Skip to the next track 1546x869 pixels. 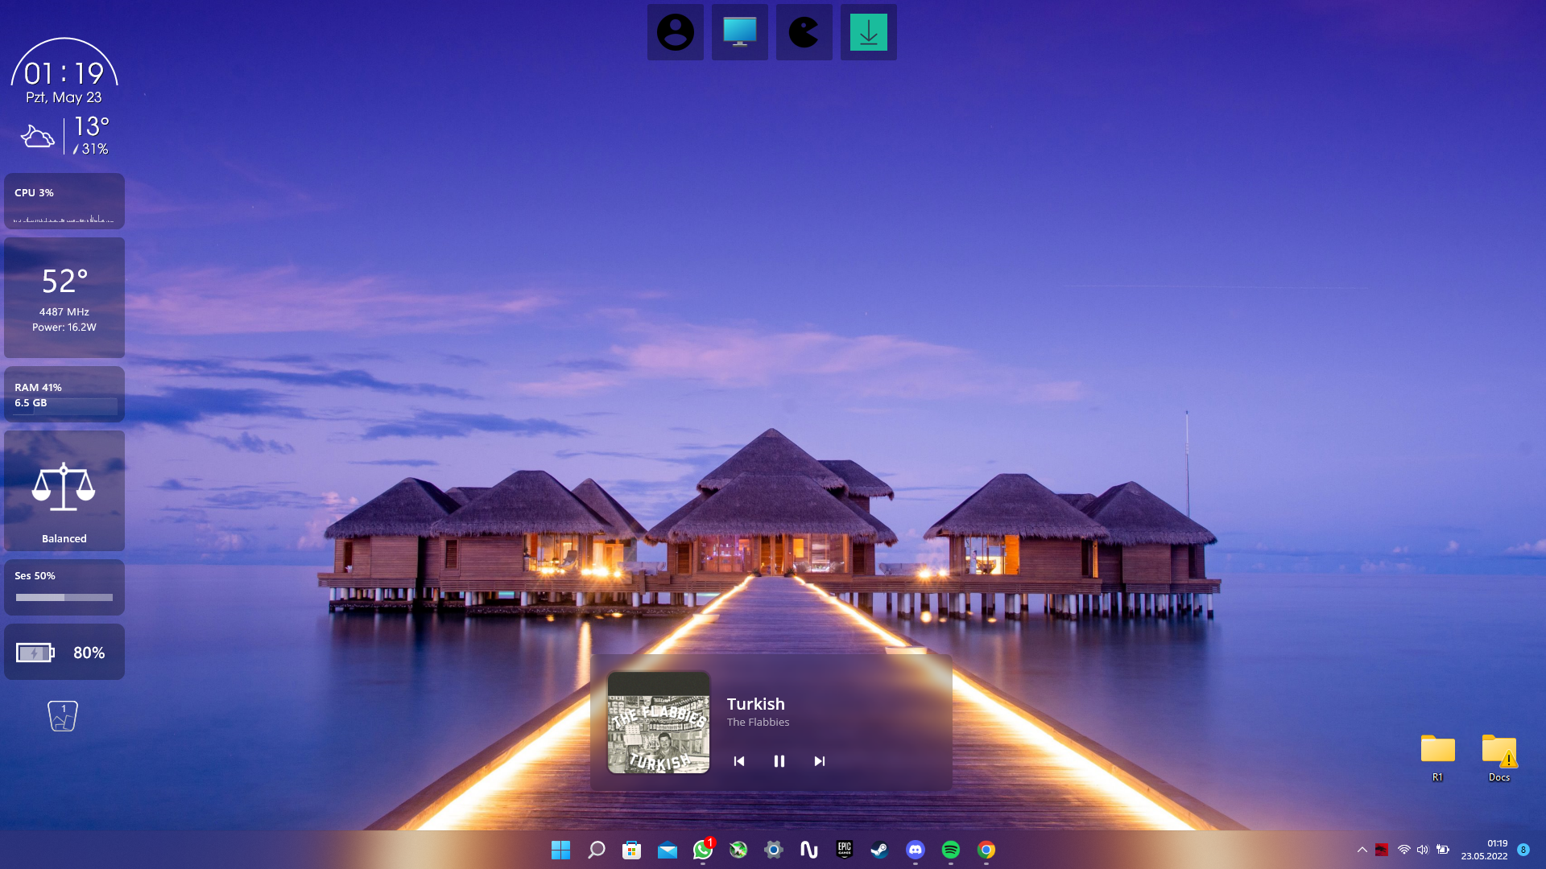pyautogui.click(x=819, y=761)
